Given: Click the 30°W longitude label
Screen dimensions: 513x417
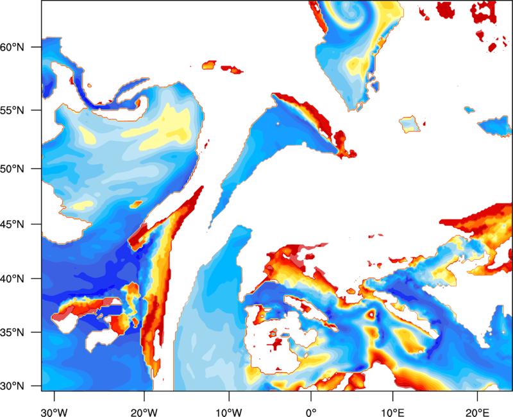Looking at the screenshot, I should coord(54,413).
